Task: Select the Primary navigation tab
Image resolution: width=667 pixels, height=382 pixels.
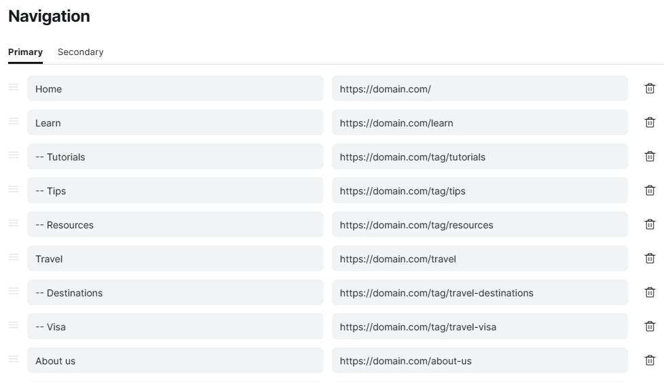Action: tap(25, 52)
